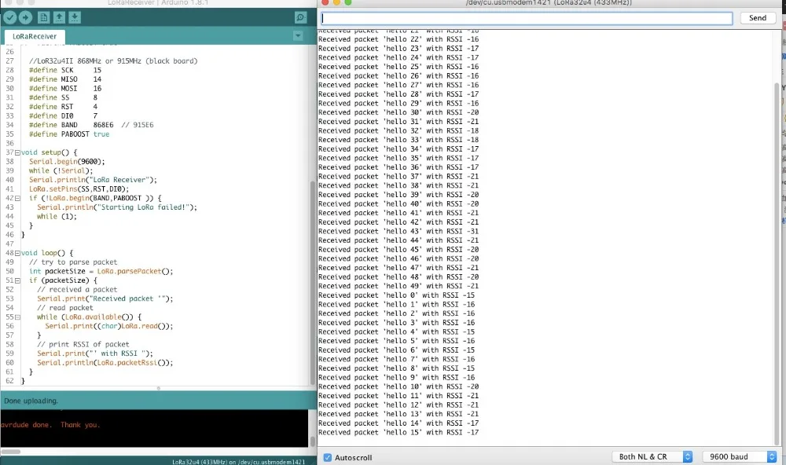Create a new sketch with the New icon
The height and width of the screenshot is (465, 786).
(43, 17)
